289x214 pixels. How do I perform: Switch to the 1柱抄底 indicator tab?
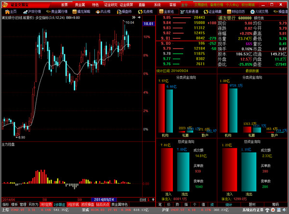point(73,204)
